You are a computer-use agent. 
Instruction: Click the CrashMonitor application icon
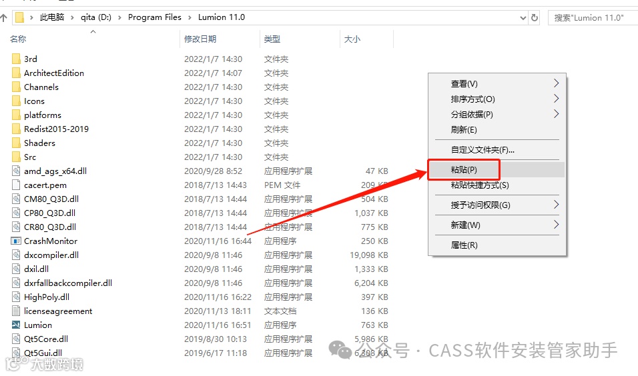coord(16,241)
